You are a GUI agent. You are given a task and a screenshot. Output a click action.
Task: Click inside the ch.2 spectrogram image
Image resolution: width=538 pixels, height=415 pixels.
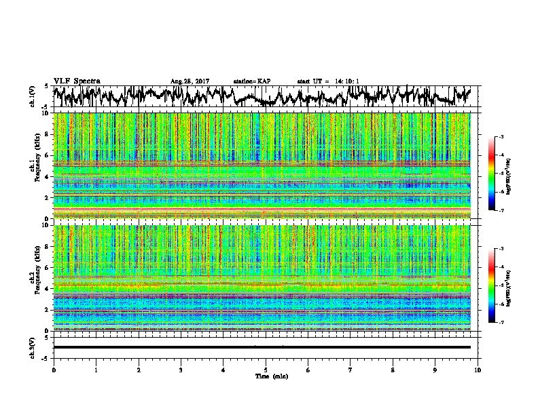point(262,278)
